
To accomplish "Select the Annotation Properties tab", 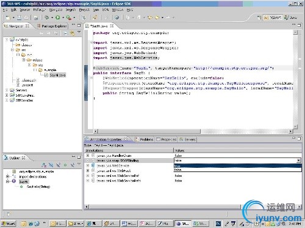I will (106, 139).
